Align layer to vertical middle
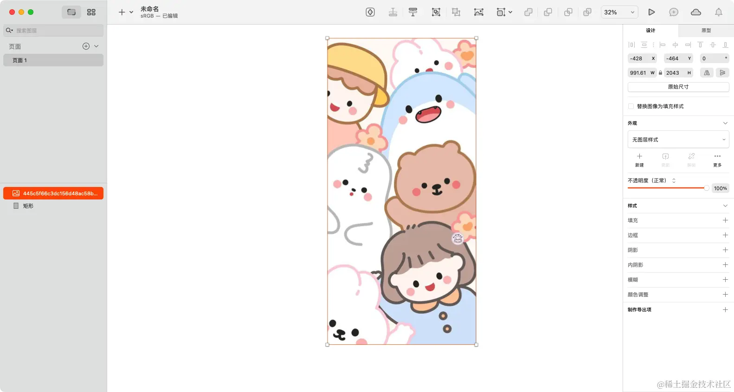This screenshot has height=392, width=734. pyautogui.click(x=713, y=45)
